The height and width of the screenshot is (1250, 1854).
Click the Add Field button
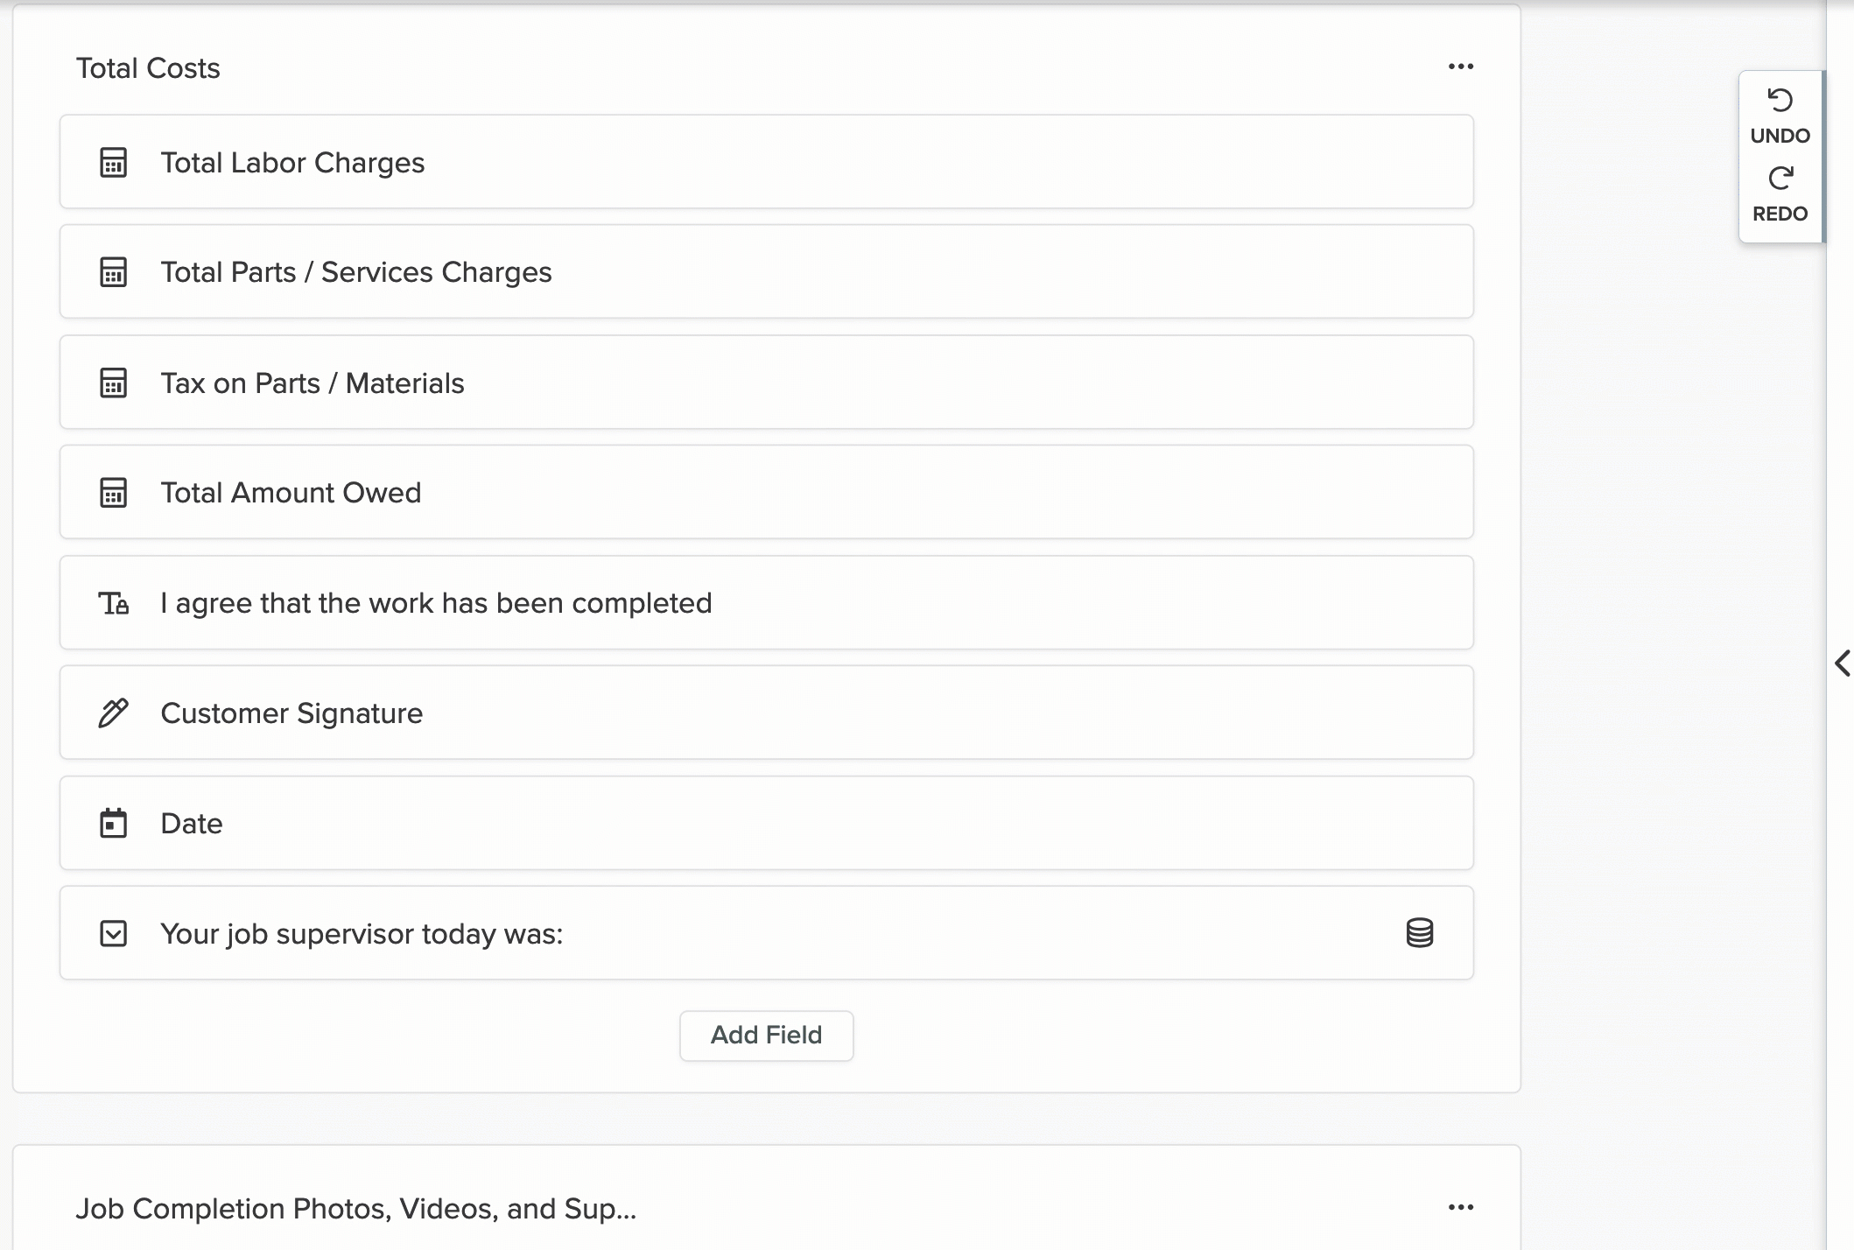tap(767, 1036)
